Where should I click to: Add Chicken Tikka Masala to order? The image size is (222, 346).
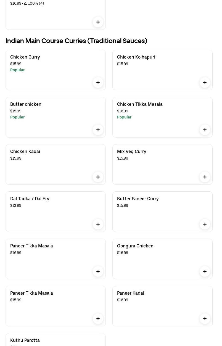(205, 130)
